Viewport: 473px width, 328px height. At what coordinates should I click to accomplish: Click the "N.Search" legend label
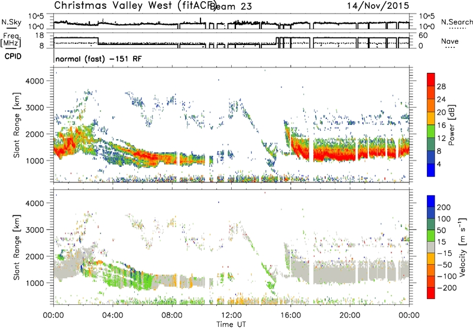(456, 22)
